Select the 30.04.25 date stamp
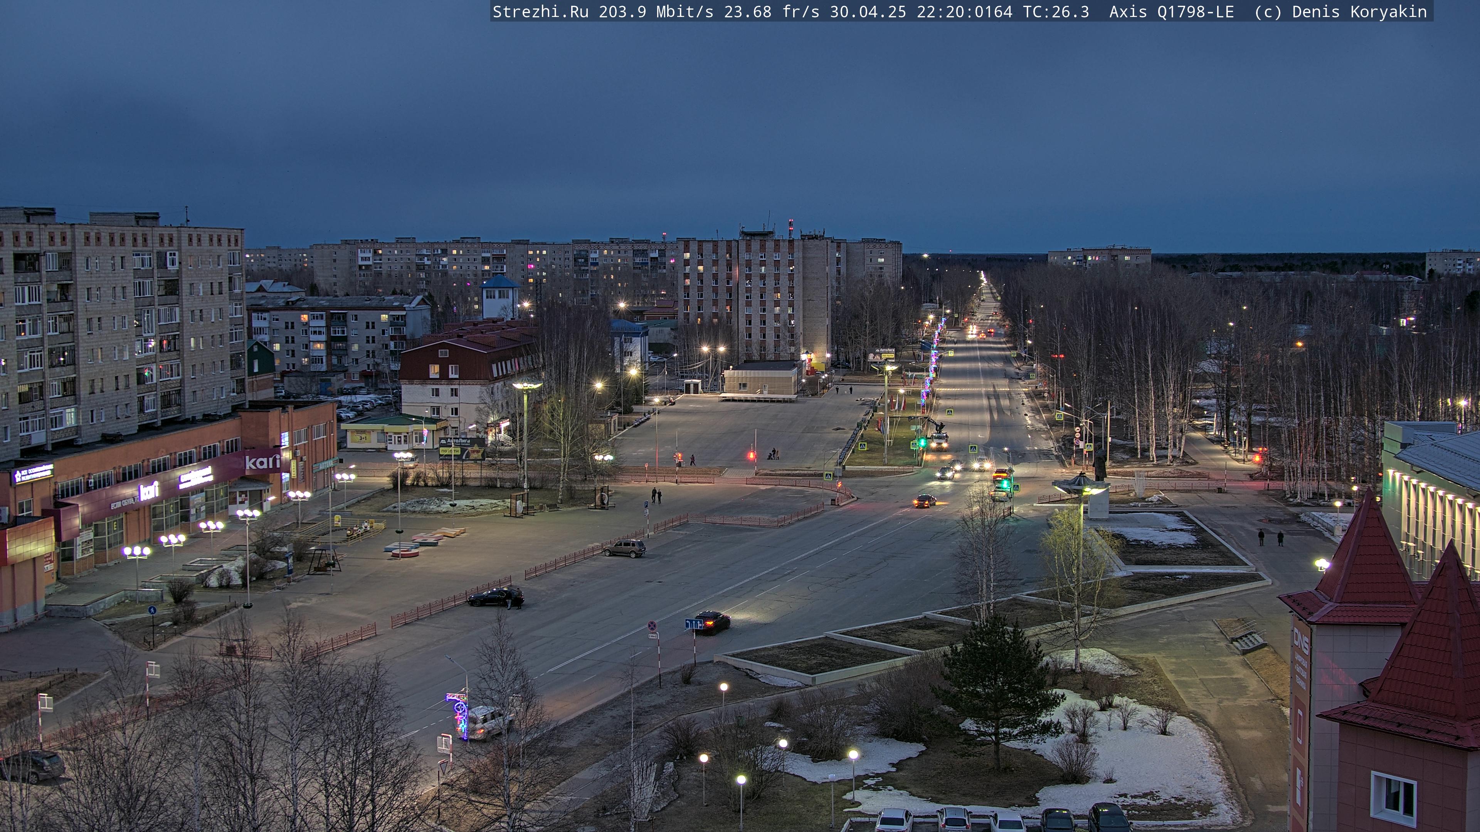Viewport: 1480px width, 832px height. [868, 12]
